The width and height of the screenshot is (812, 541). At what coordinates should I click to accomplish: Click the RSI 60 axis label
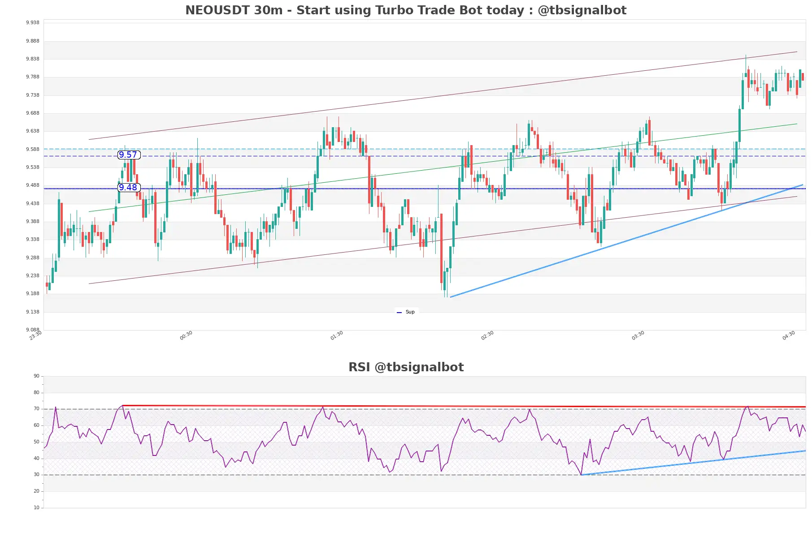coord(36,425)
